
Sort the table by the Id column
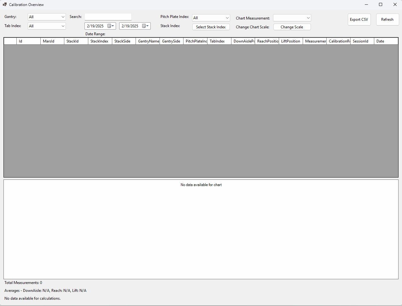click(x=28, y=41)
